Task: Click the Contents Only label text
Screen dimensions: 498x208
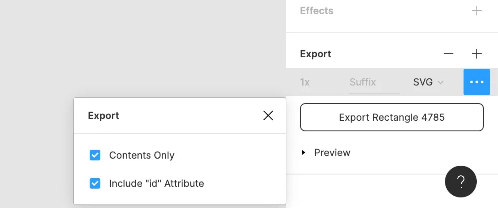Action: pos(142,155)
